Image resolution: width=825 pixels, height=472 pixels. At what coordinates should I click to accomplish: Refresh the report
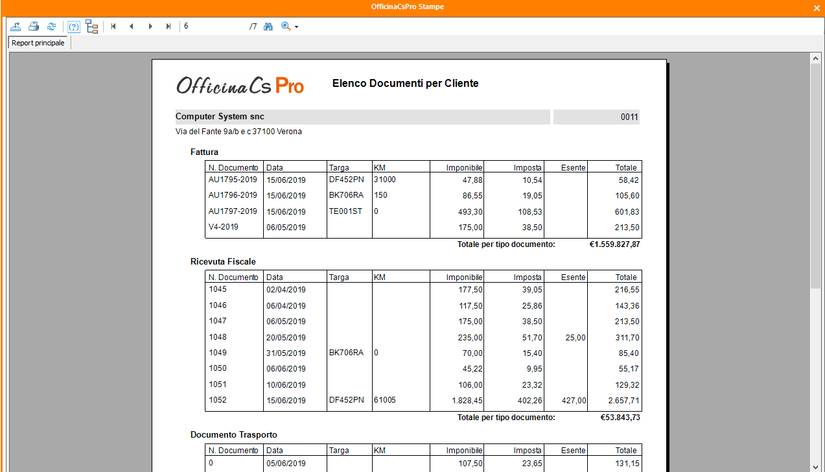point(51,27)
